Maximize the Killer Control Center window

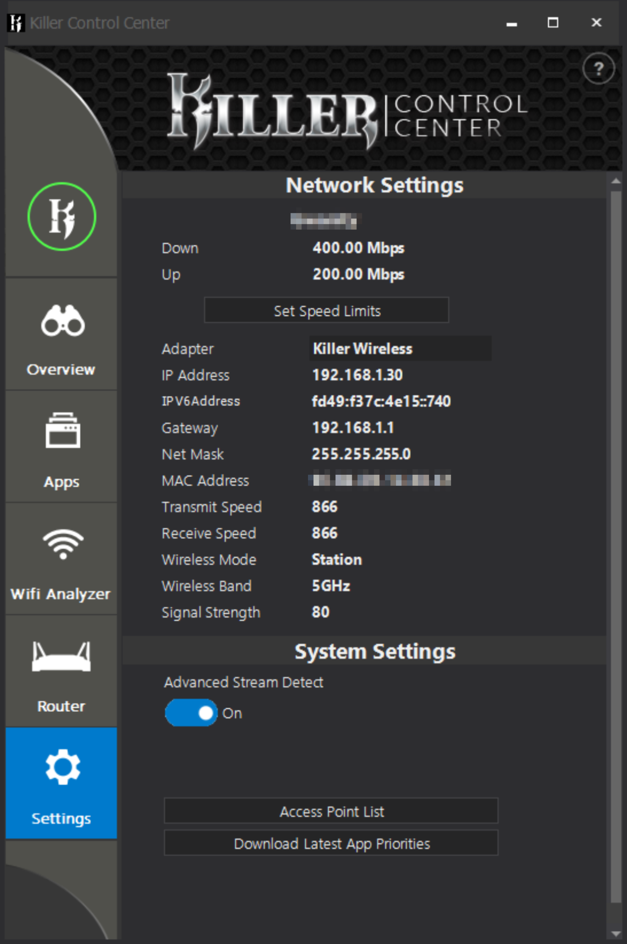coord(553,23)
